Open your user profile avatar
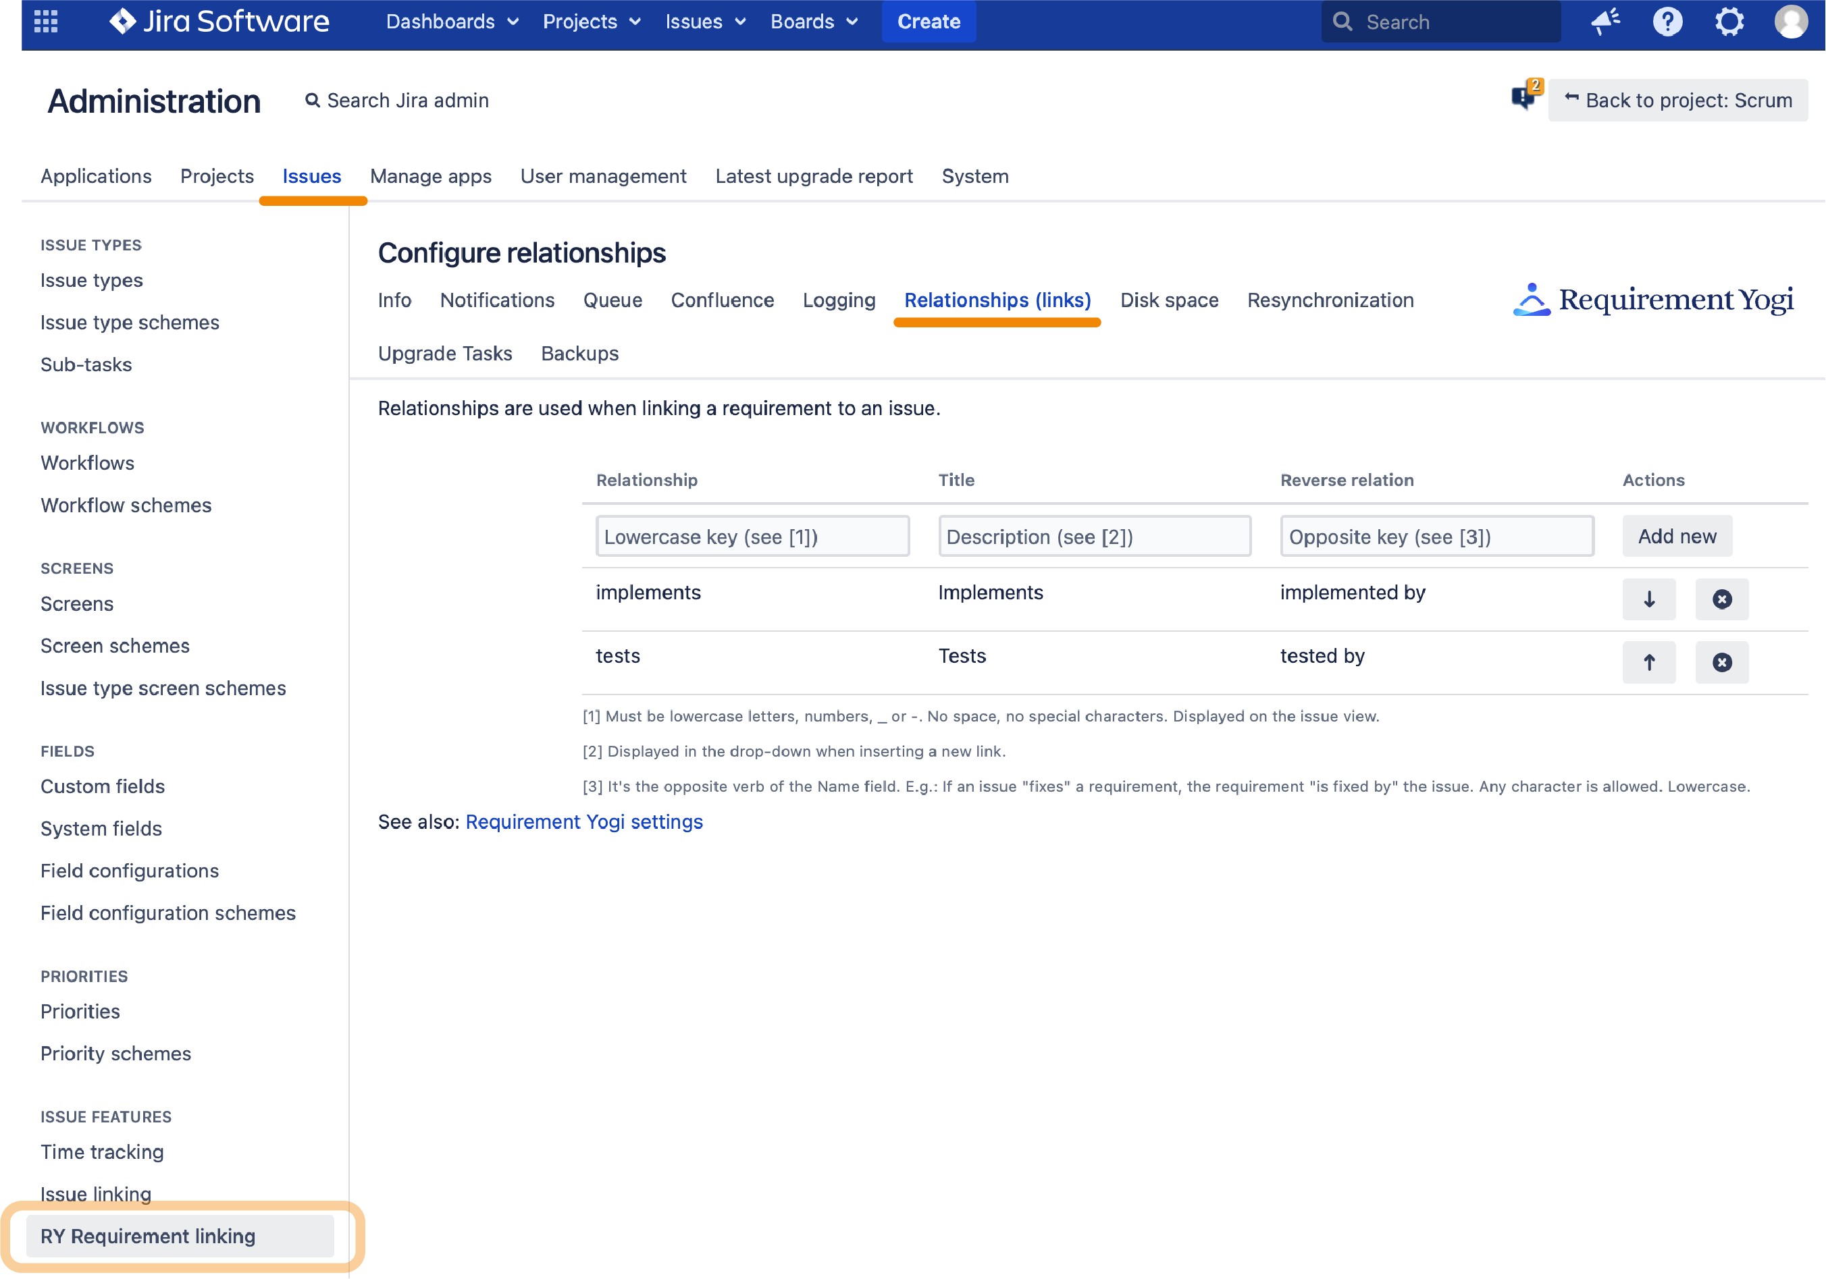 coord(1792,22)
